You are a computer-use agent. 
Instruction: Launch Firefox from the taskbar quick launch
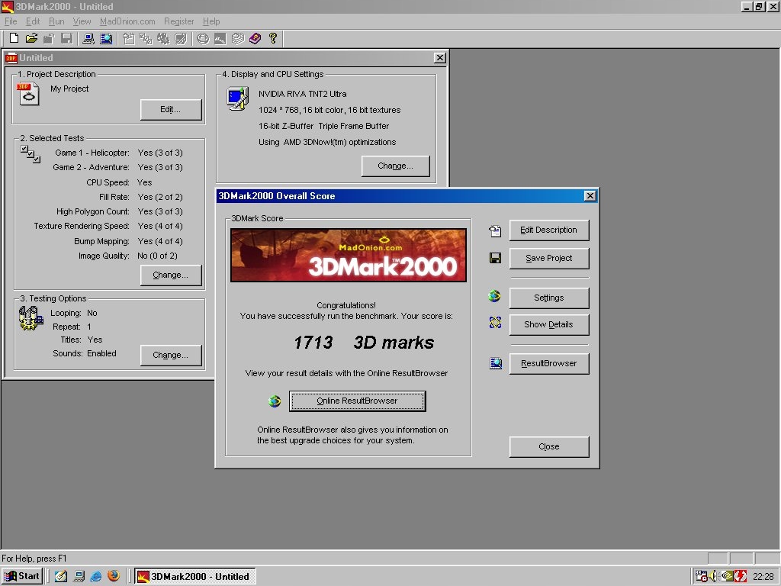tap(114, 576)
